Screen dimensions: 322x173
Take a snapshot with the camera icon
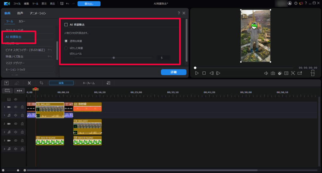point(273,73)
